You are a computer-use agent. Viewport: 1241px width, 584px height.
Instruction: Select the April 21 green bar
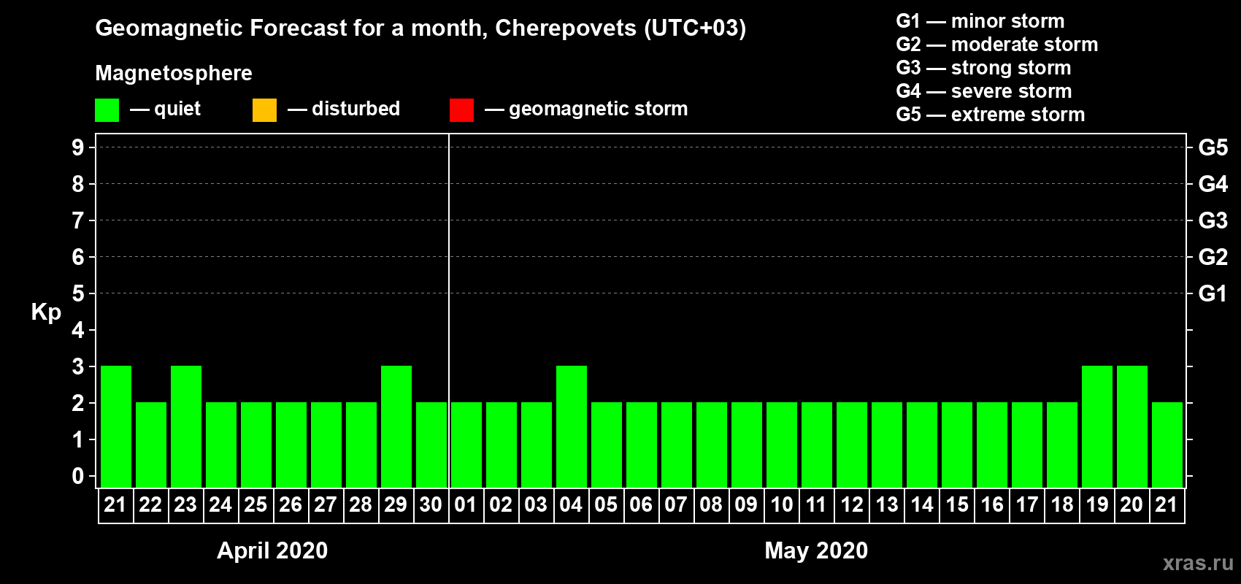coord(116,426)
